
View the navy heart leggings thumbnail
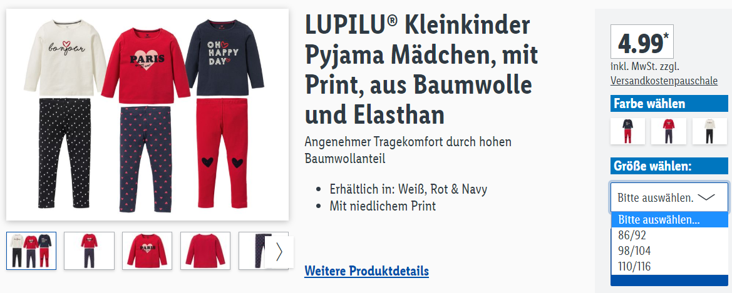tap(252, 251)
